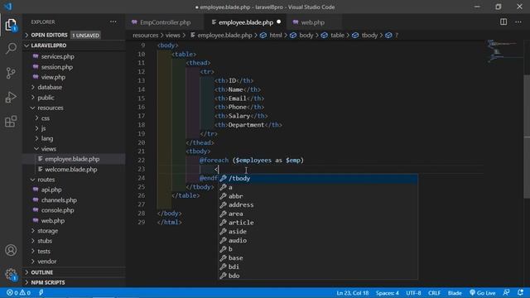This screenshot has height=298, width=530.
Task: Open the Extensions view
Action: point(11,122)
